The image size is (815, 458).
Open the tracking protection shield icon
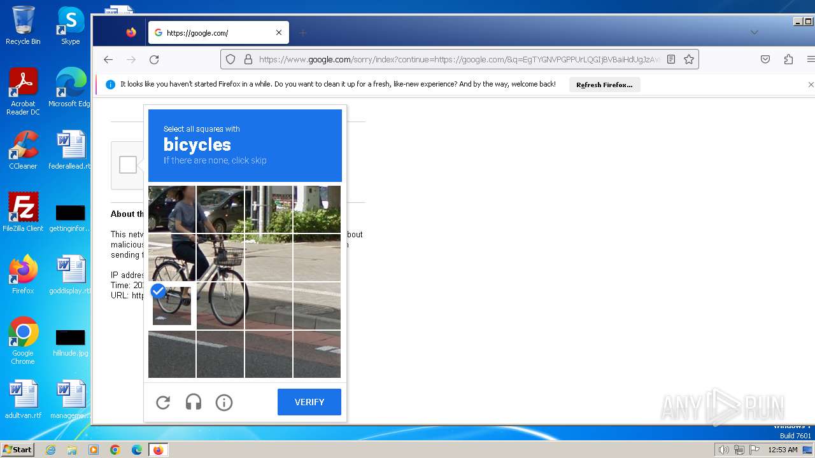pos(230,59)
